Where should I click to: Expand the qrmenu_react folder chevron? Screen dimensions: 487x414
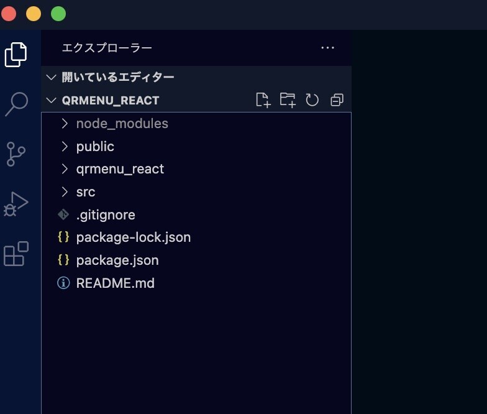pyautogui.click(x=65, y=169)
